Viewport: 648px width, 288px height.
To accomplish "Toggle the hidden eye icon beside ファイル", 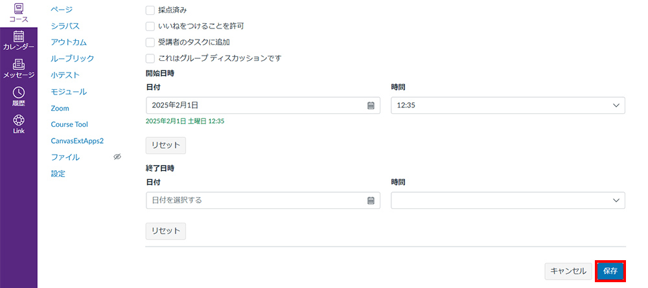I will [117, 157].
